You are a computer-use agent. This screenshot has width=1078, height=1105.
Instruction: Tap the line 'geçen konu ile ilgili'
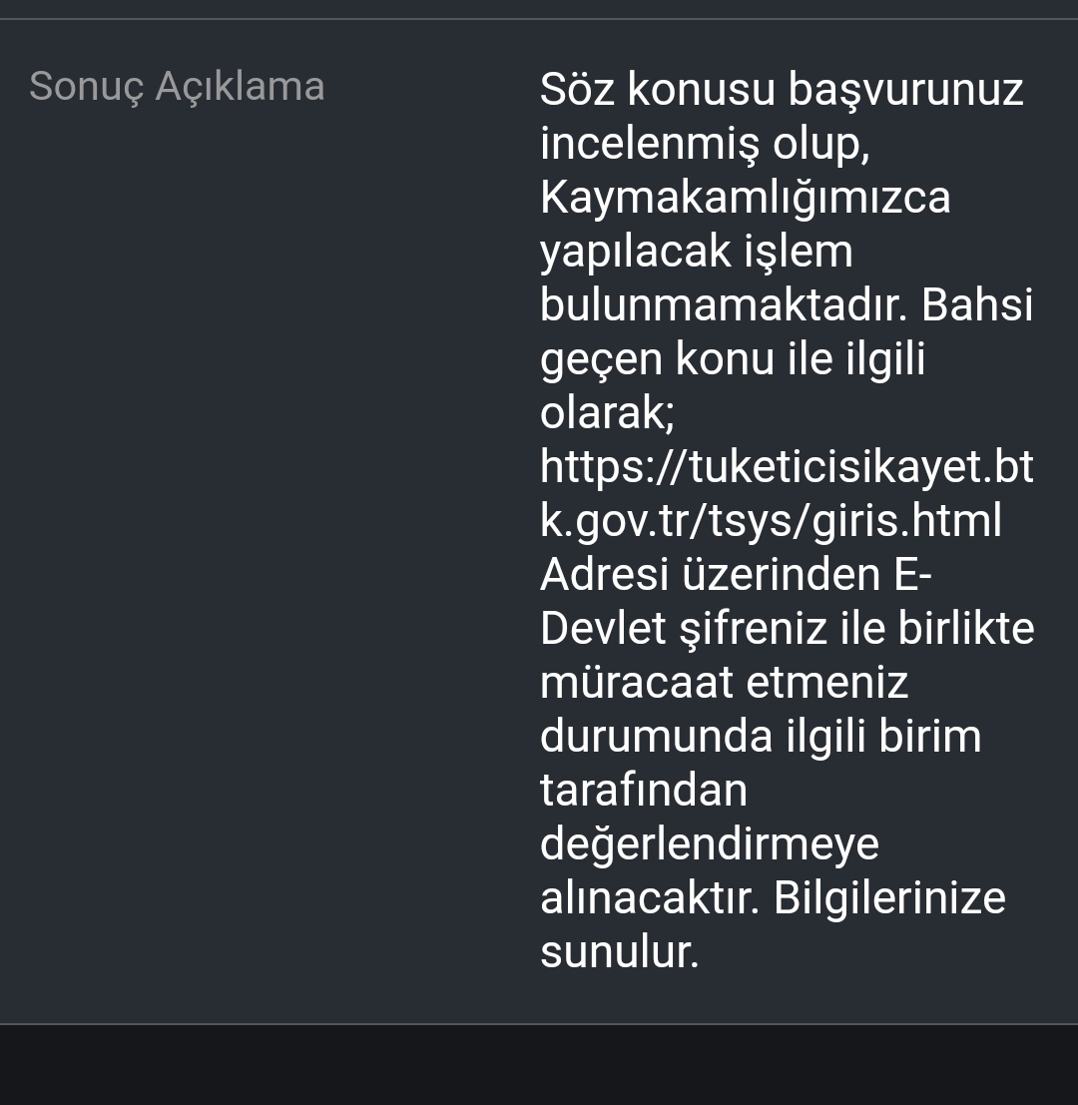[x=732, y=359]
